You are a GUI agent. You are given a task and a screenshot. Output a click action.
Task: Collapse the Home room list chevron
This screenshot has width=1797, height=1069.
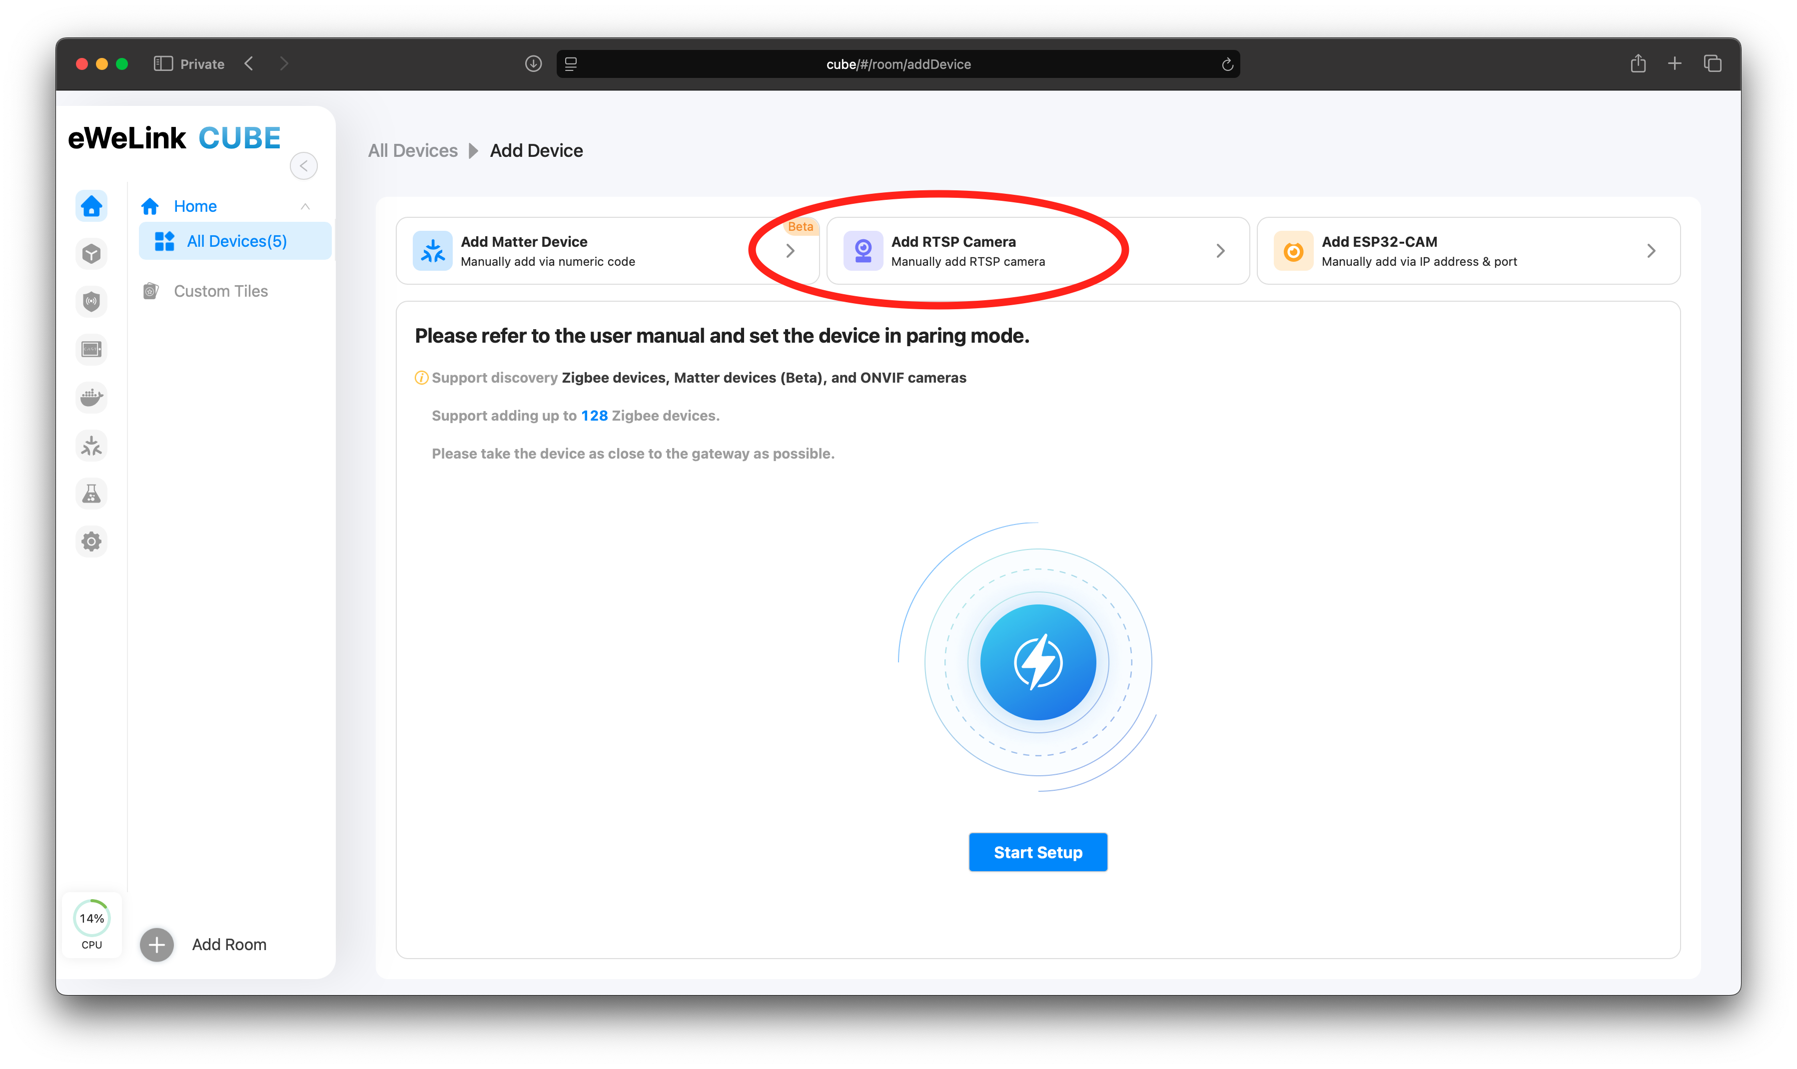[305, 207]
